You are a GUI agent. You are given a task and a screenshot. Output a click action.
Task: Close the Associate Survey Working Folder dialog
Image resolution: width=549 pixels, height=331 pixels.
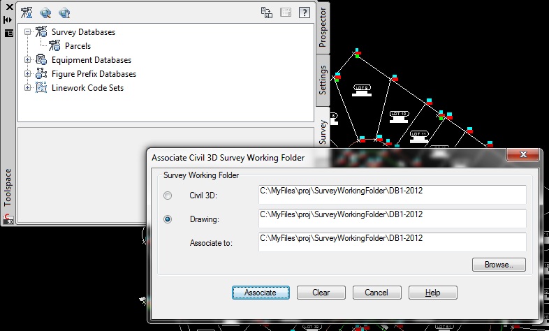click(x=523, y=154)
